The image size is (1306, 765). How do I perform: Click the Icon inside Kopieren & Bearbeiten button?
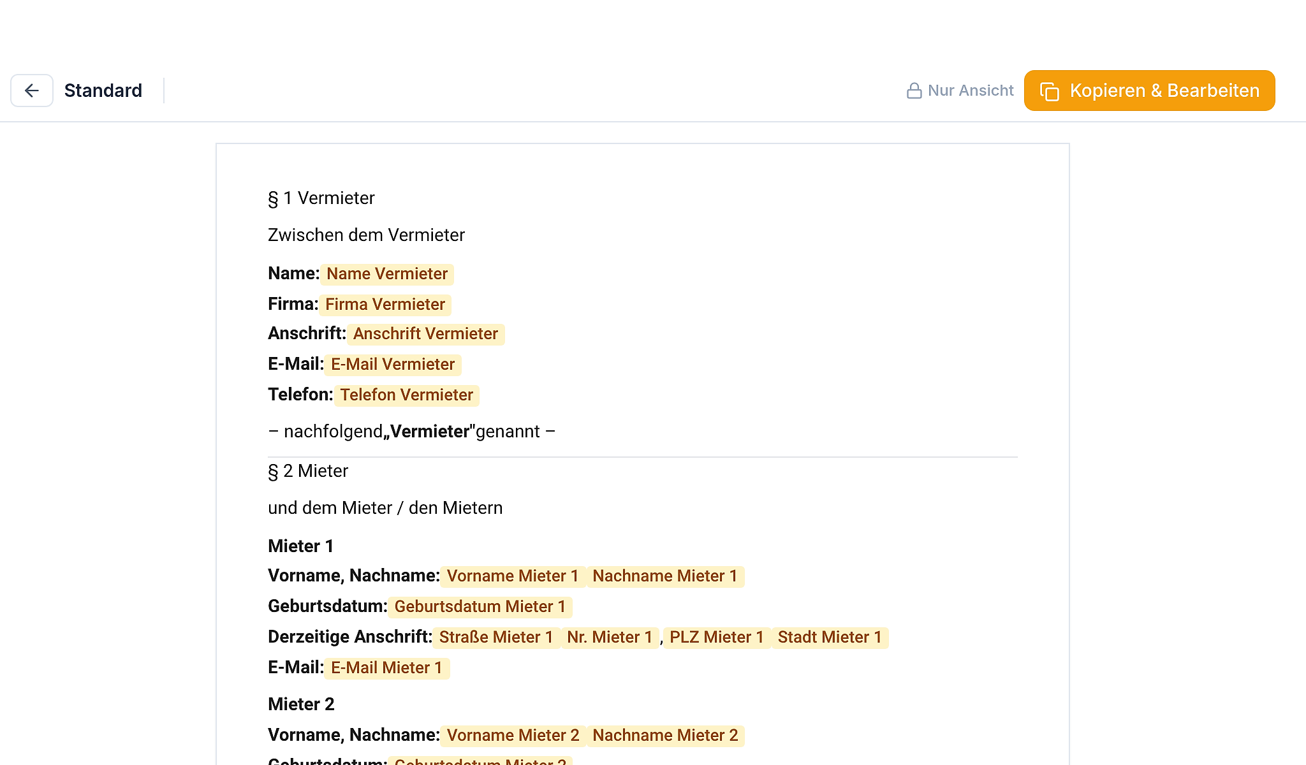coord(1050,91)
